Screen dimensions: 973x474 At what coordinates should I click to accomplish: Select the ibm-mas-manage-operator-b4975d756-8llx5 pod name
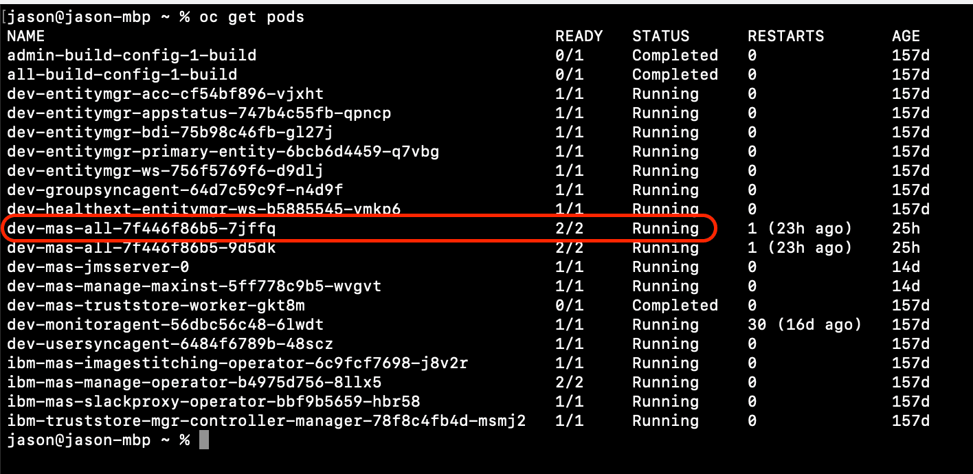pos(194,383)
